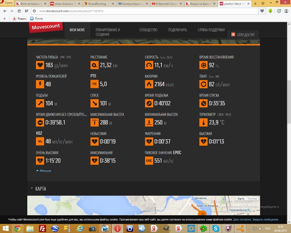Click the ascent time icon beside 0:40'02
The height and width of the screenshot is (233, 291).
point(149,103)
